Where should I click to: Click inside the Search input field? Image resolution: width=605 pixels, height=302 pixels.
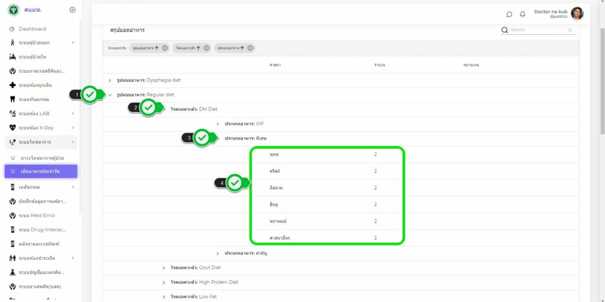538,30
